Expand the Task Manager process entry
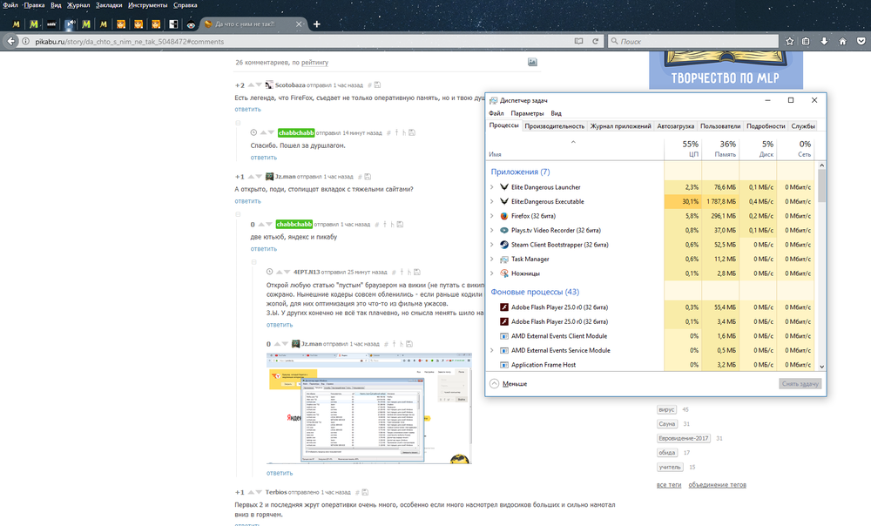This screenshot has height=526, width=871. pyautogui.click(x=491, y=260)
